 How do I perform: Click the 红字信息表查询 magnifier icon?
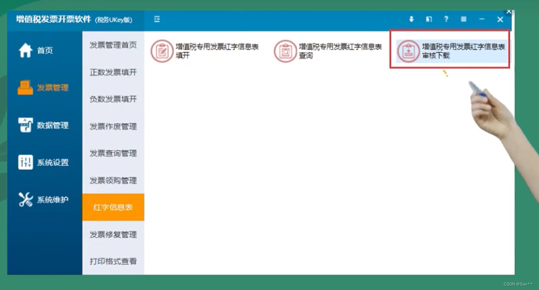tap(285, 51)
